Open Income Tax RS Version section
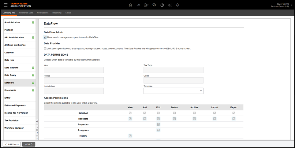Viewport: 295px width, 148px height. click(x=20, y=113)
